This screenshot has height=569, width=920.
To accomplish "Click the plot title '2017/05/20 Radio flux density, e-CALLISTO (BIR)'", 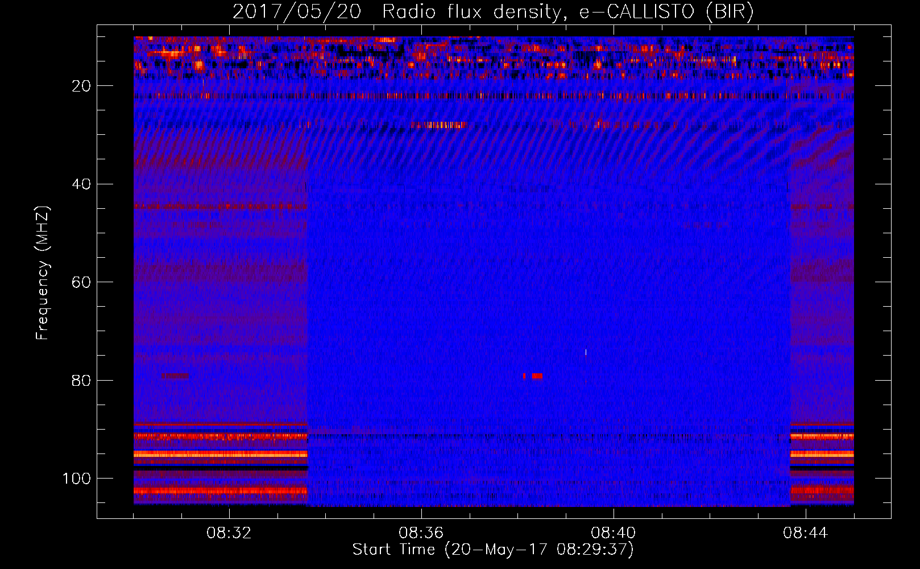I will (493, 11).
